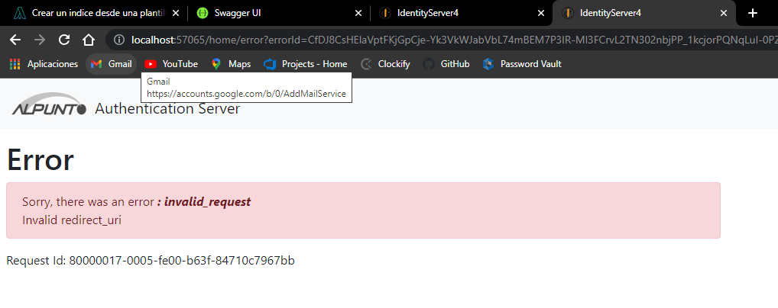Click the browser forward arrow

pos(40,40)
